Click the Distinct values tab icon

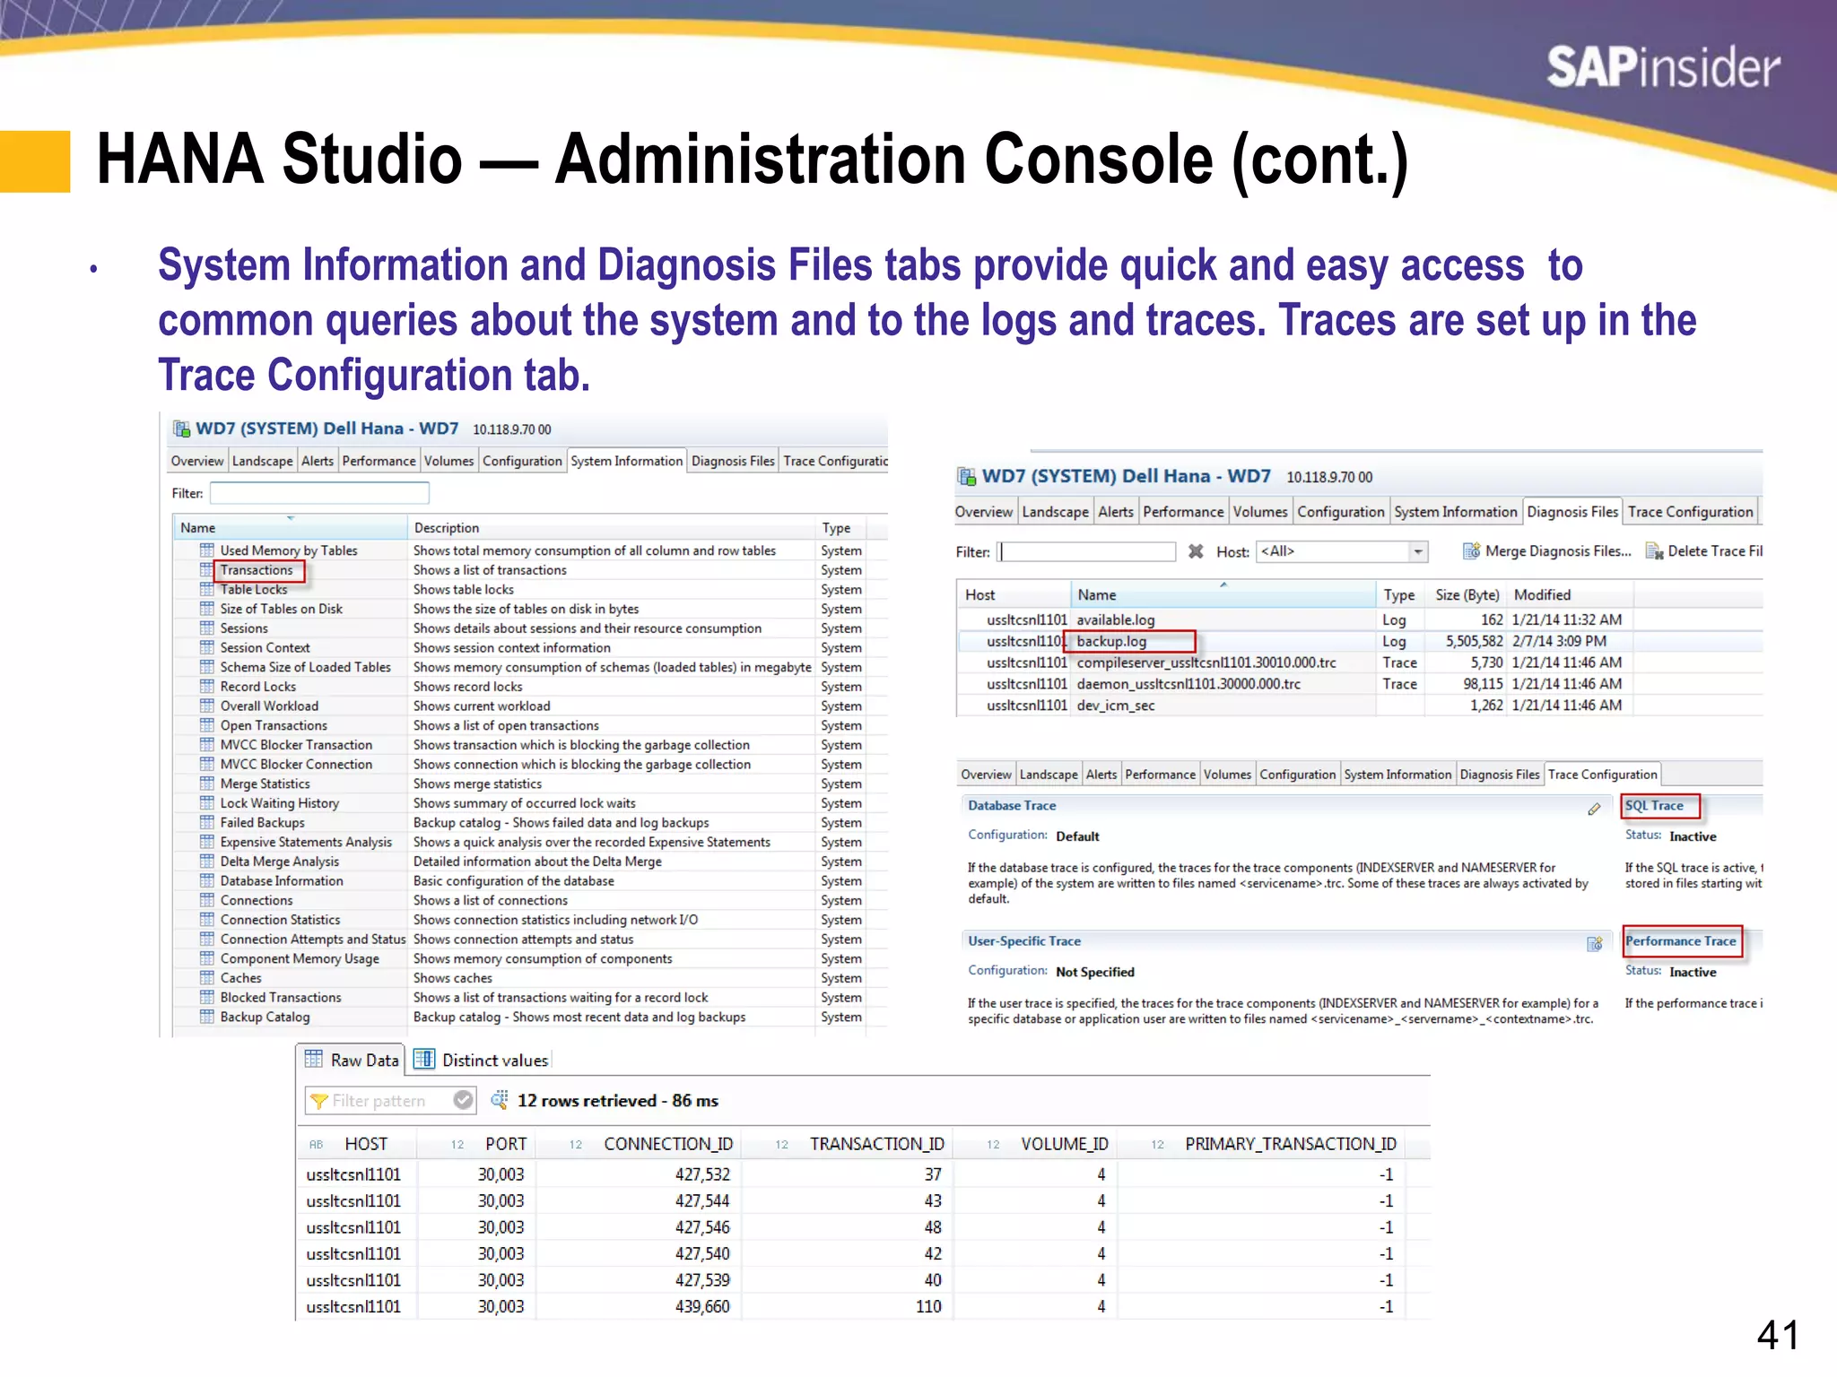coord(424,1059)
